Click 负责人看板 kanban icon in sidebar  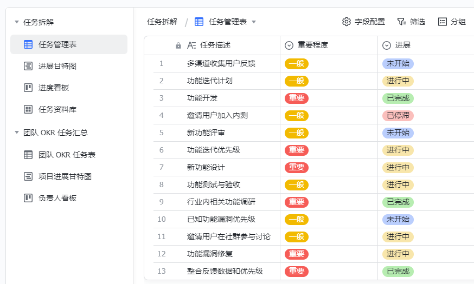[28, 198]
